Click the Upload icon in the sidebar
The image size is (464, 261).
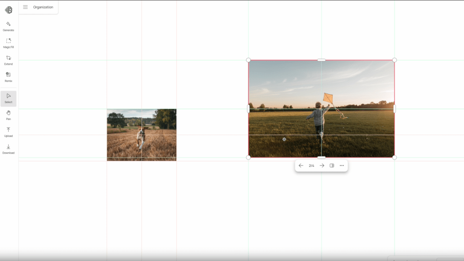pyautogui.click(x=8, y=131)
